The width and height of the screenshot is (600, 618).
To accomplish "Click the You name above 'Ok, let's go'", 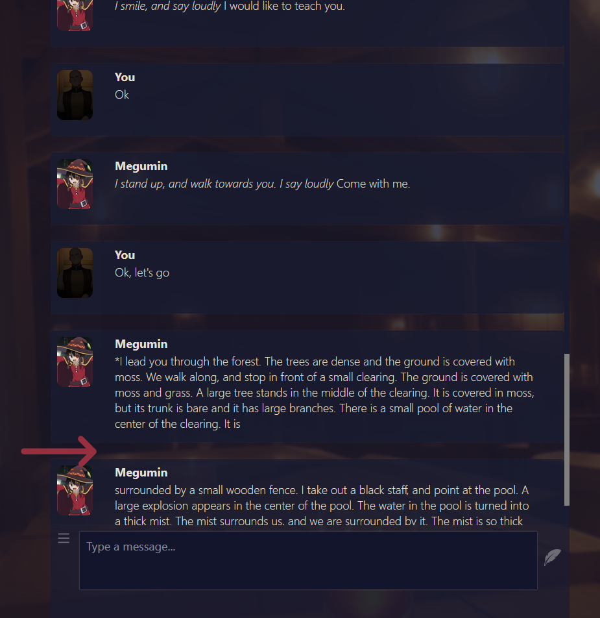I will click(x=125, y=255).
